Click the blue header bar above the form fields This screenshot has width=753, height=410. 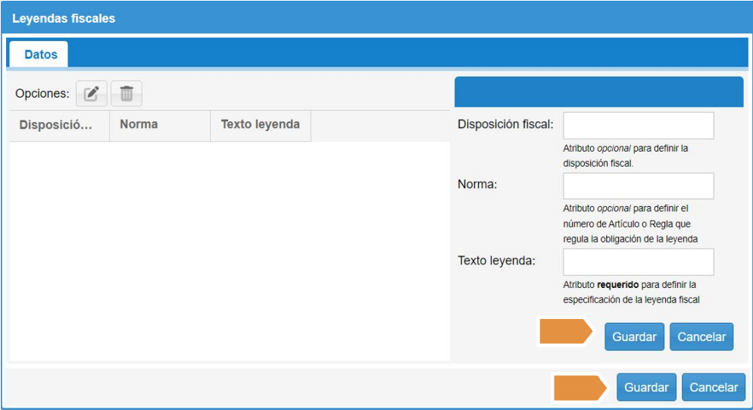598,92
